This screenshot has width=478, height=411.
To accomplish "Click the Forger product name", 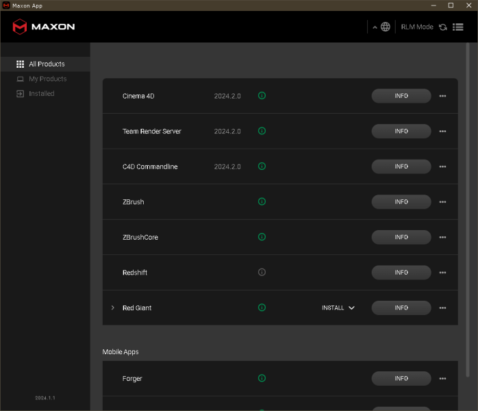I will click(132, 379).
